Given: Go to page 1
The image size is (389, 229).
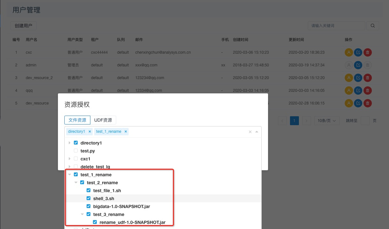Looking at the screenshot, I should [294, 121].
